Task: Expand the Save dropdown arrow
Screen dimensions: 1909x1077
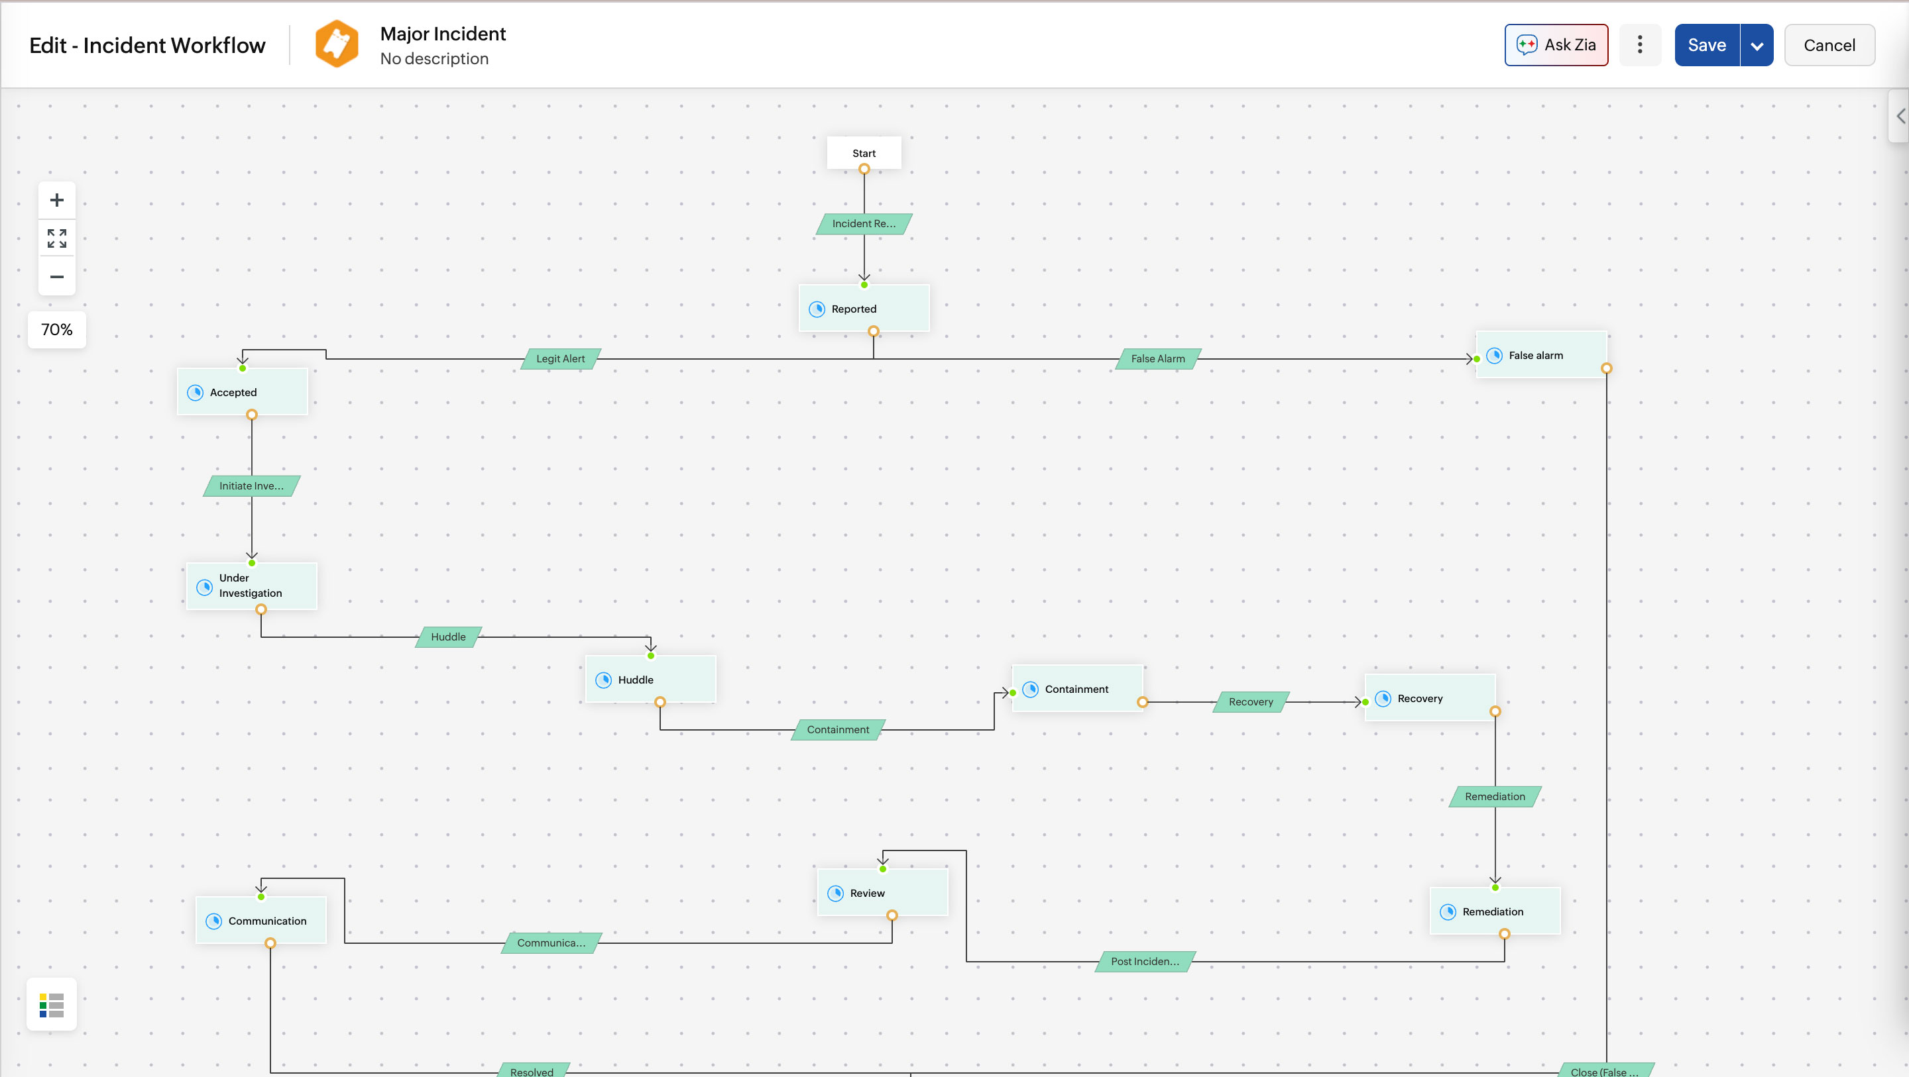Action: click(1757, 45)
